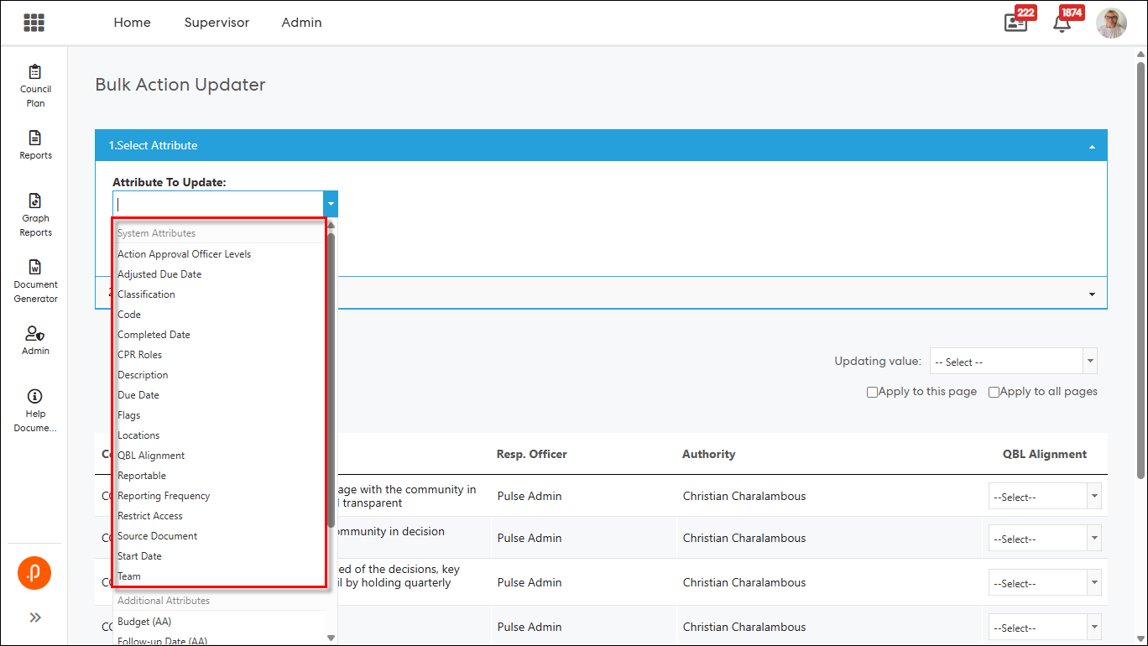Image resolution: width=1148 pixels, height=646 pixels.
Task: Choose Due Date from attribute list
Action: (x=138, y=395)
